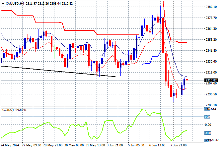Click the current price tag 2310.82
Image resolution: width=219 pixels, height=149 pixels.
[211, 80]
